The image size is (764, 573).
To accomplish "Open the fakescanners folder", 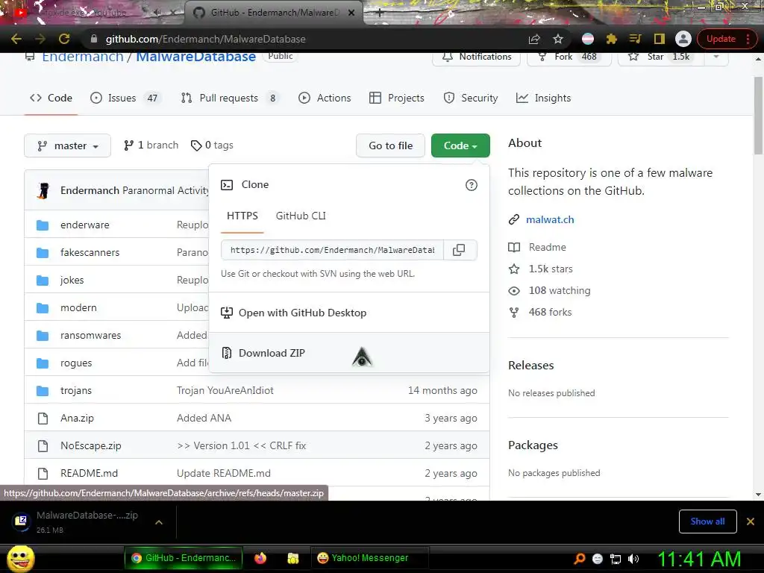I will (90, 252).
